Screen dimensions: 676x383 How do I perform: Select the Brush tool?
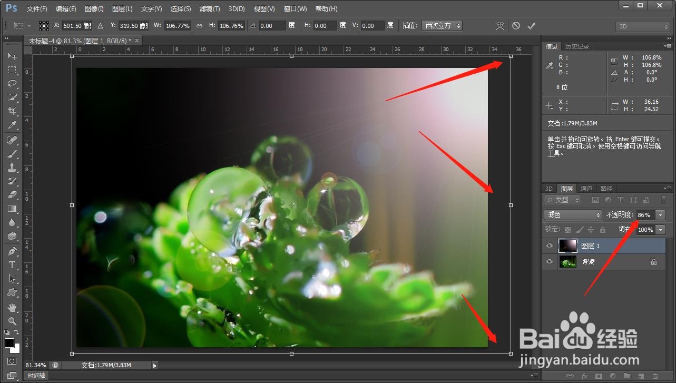12,154
